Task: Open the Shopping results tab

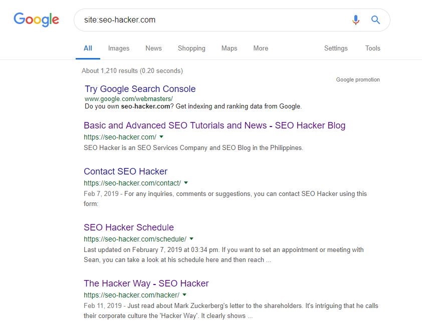Action: click(191, 48)
